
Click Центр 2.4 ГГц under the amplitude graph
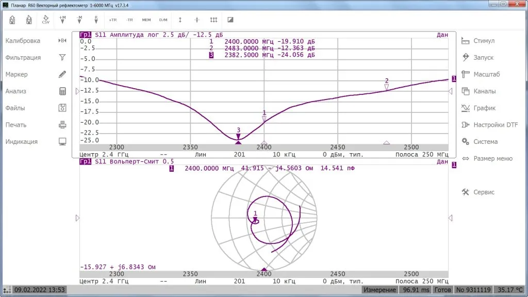[x=104, y=155]
